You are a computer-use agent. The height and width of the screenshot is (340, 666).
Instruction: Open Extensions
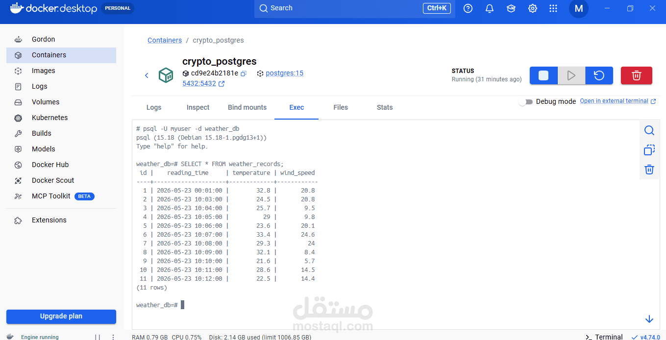[61, 220]
